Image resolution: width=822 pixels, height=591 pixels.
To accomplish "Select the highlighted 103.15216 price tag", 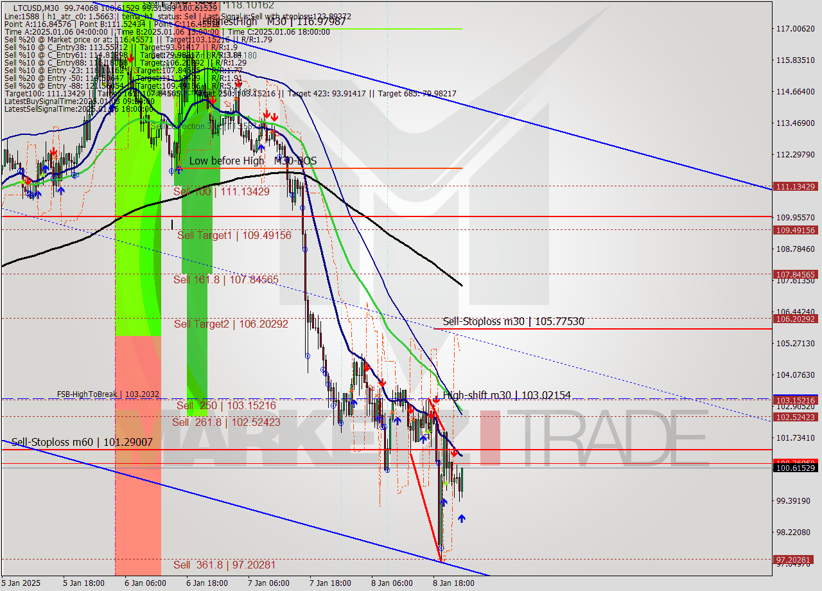I will point(795,400).
